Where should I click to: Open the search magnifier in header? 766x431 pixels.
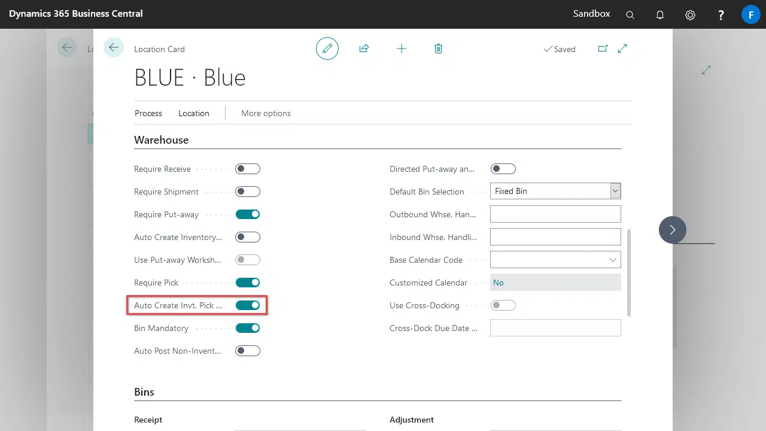pyautogui.click(x=630, y=15)
